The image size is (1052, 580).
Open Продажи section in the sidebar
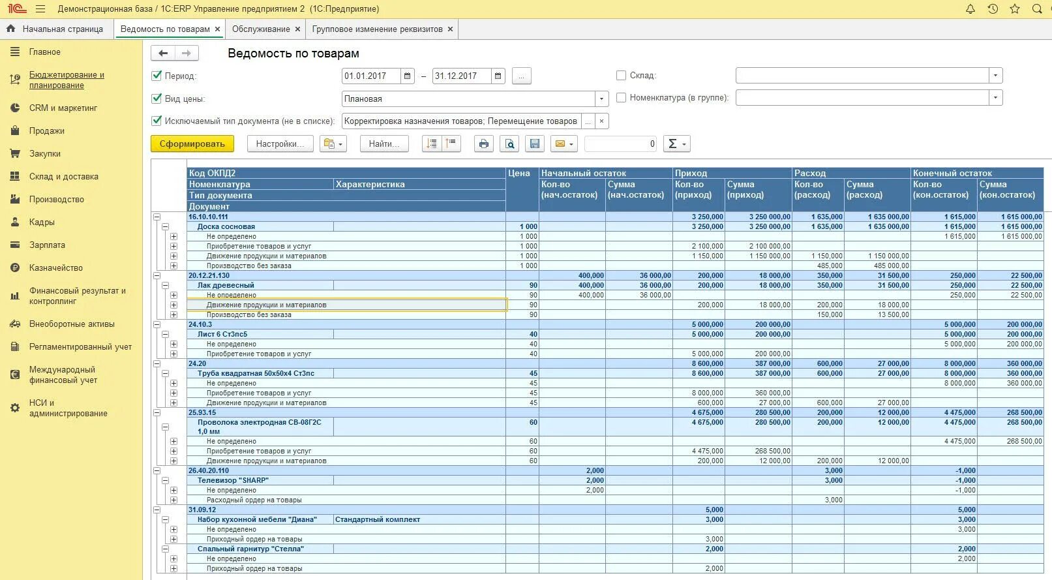(x=47, y=130)
